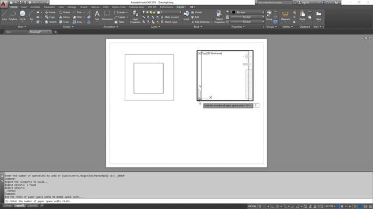Image resolution: width=373 pixels, height=209 pixels.
Task: Click Match Layer button
Action: [x=169, y=22]
